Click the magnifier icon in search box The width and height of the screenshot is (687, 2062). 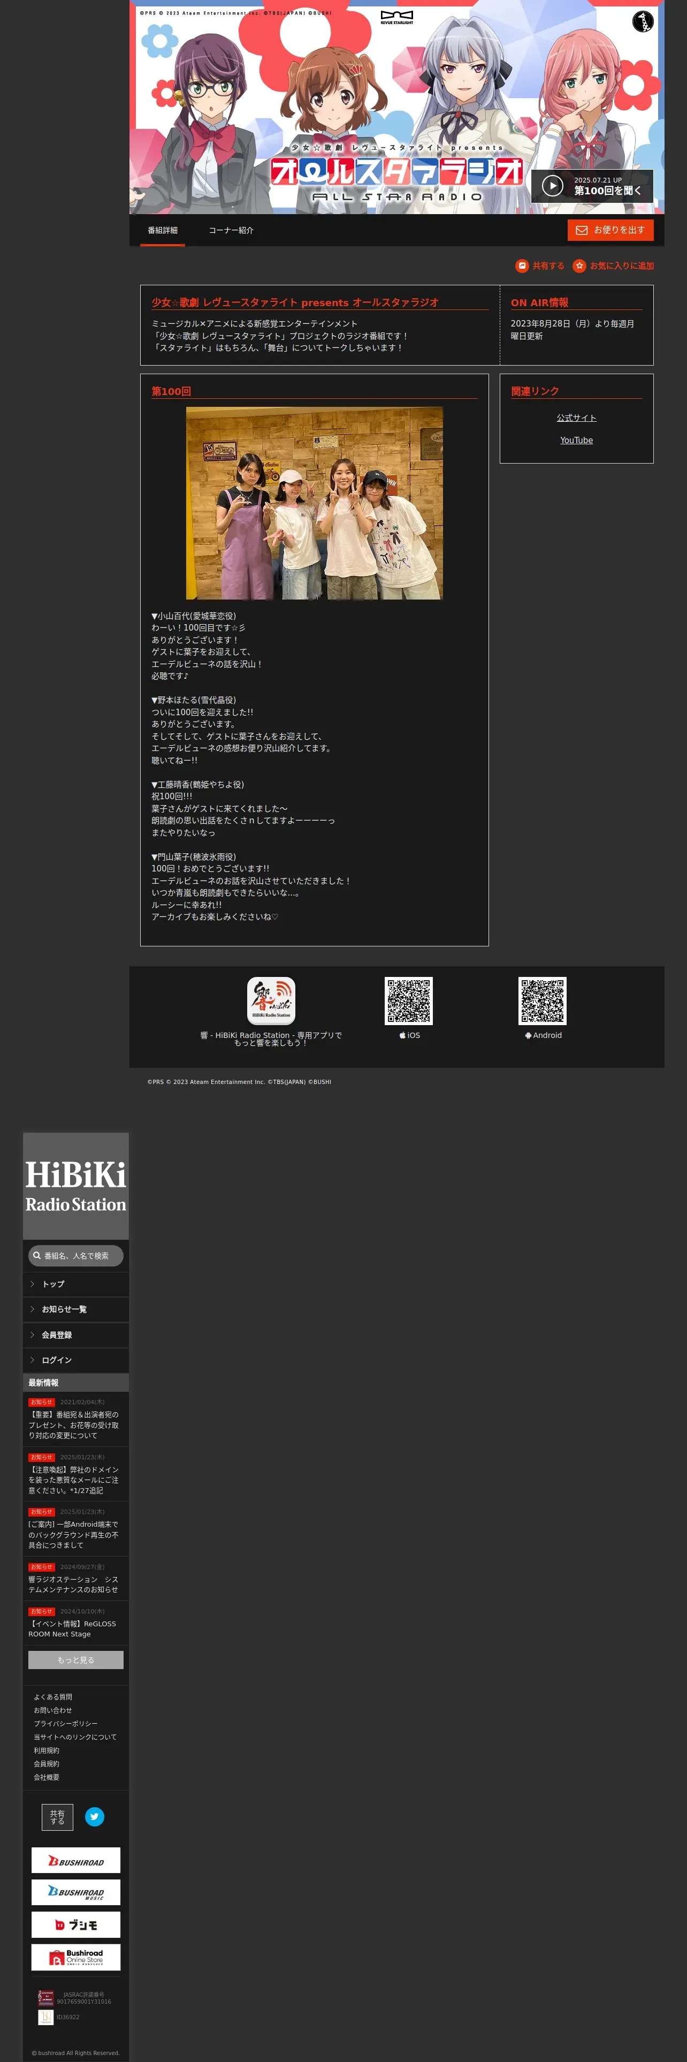(x=37, y=1255)
